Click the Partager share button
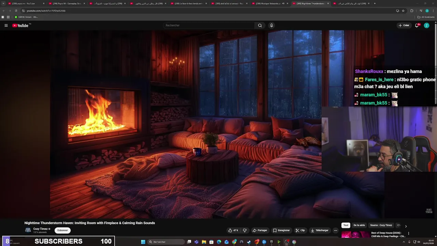Viewport: 437px width, 246px height. (260, 230)
